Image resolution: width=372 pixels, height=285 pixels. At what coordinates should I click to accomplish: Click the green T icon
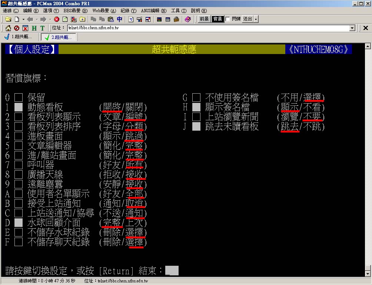point(43,28)
